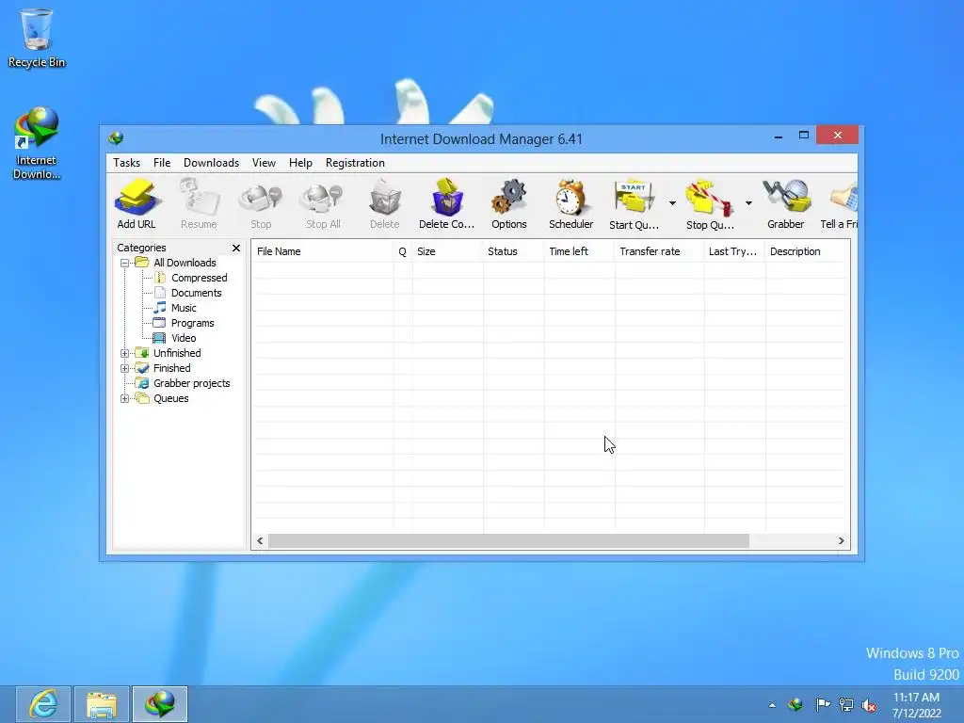
Task: Expand the Queues tree node
Action: pyautogui.click(x=125, y=398)
